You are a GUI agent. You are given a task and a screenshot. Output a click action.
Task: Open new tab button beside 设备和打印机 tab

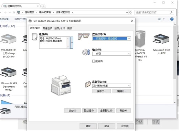point(43,6)
